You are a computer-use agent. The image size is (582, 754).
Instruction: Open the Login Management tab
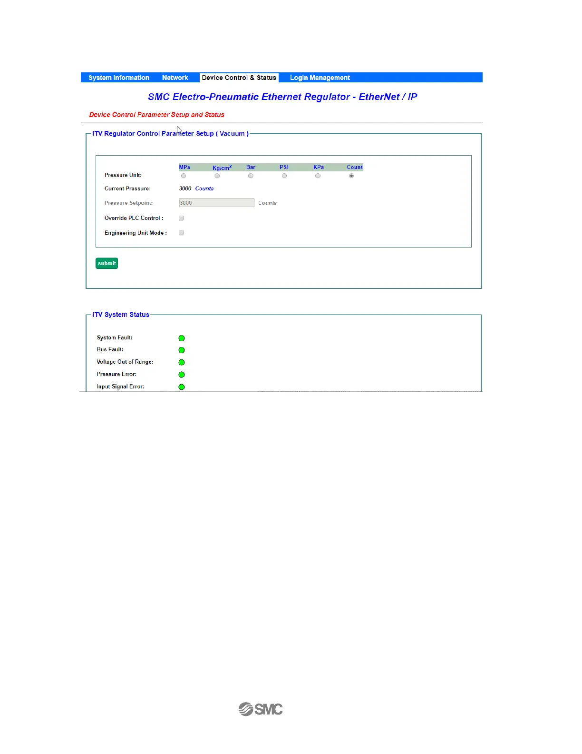(x=320, y=78)
